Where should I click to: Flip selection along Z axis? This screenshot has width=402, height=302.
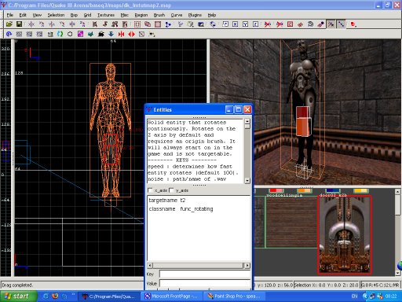[72, 24]
